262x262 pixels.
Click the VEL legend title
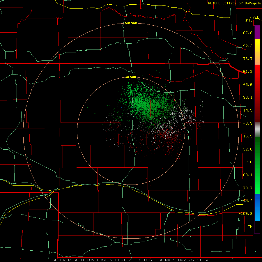(255, 17)
